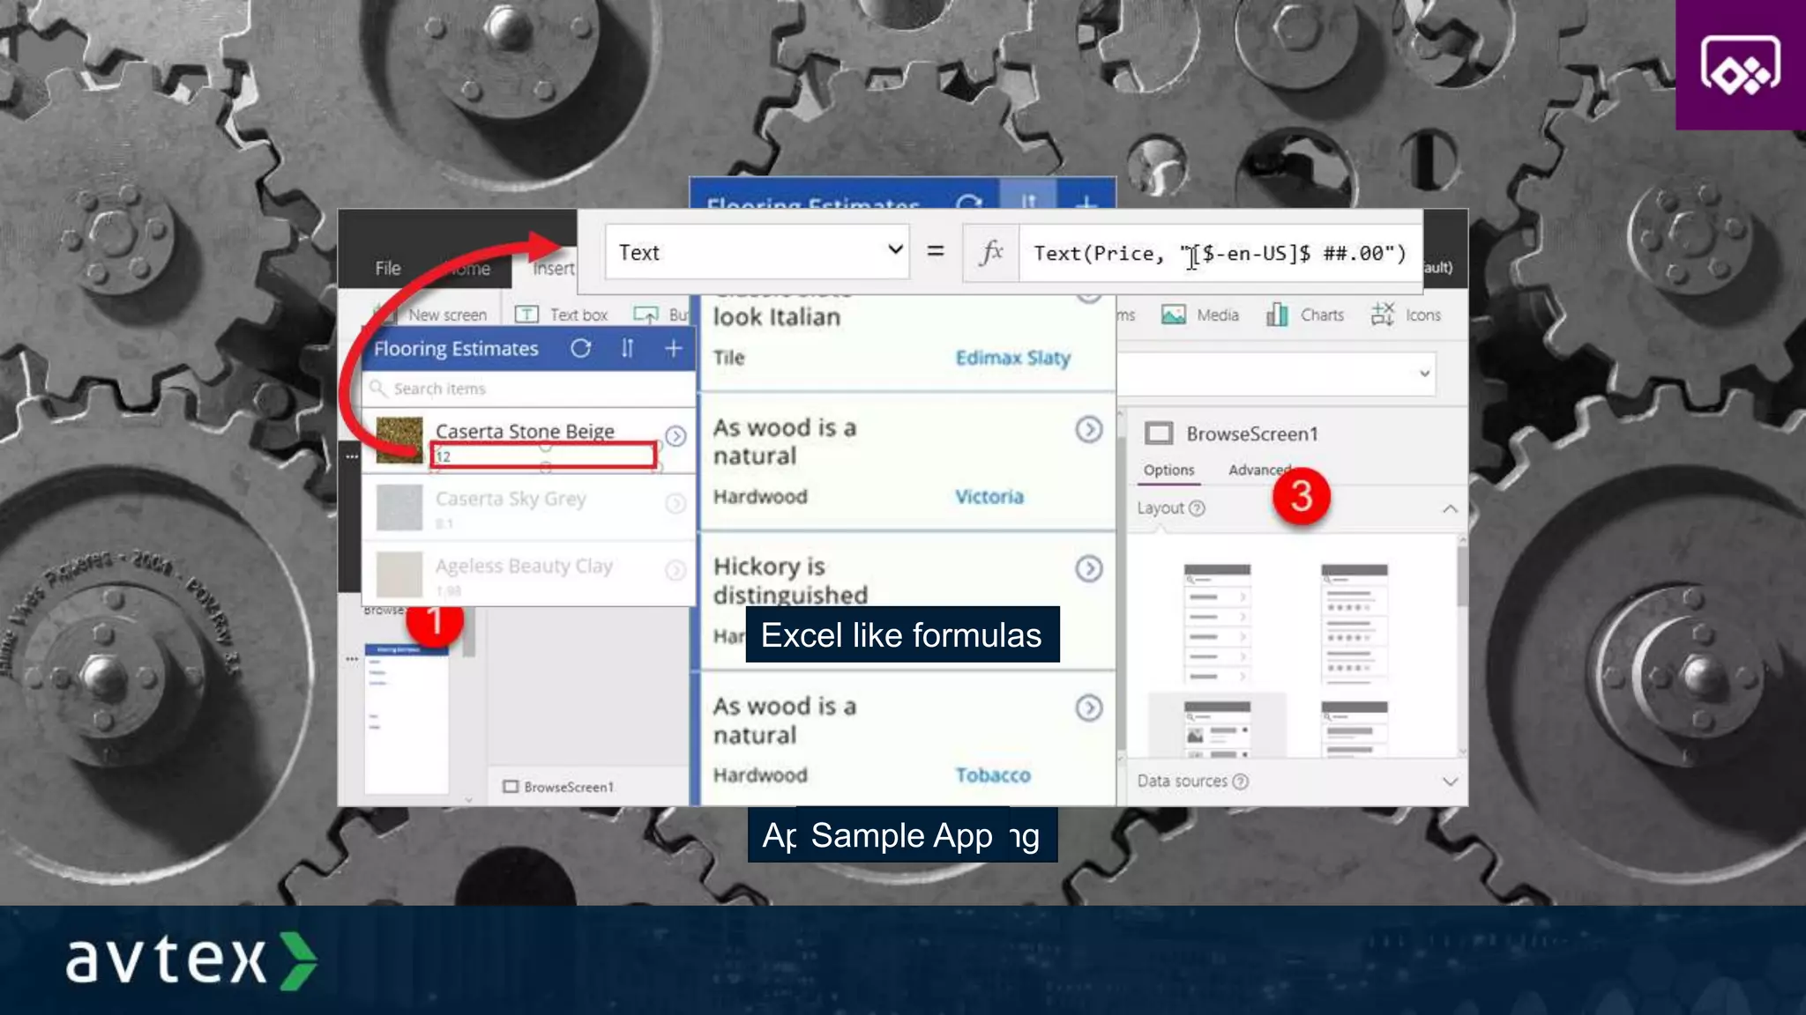
Task: Select the Caserta Sky Grey item
Action: (x=511, y=499)
